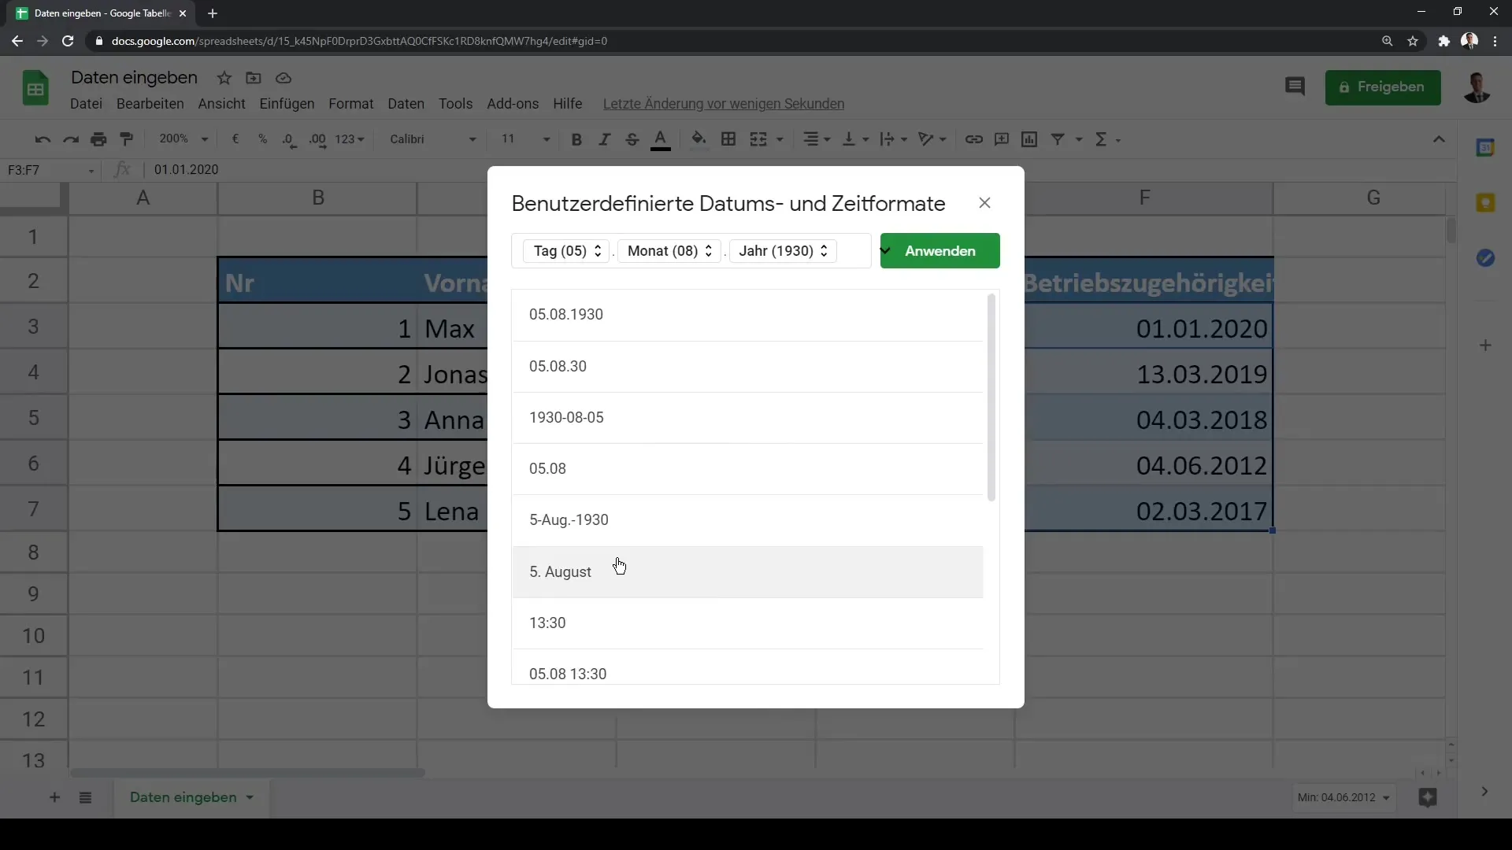Click the cloud save status icon
Image resolution: width=1512 pixels, height=850 pixels.
coord(283,78)
